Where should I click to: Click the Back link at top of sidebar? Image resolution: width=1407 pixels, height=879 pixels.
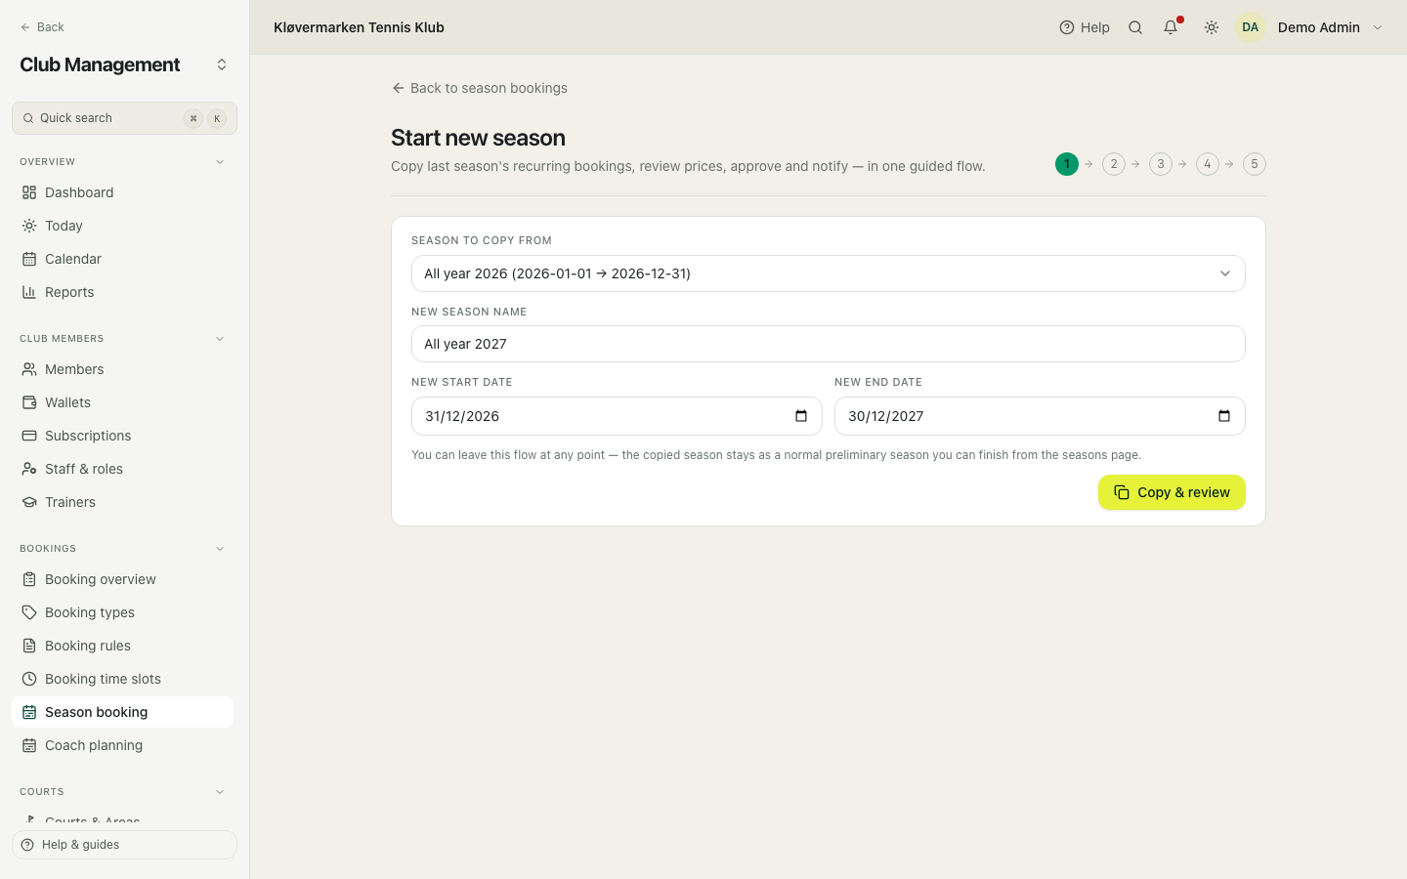coord(42,27)
